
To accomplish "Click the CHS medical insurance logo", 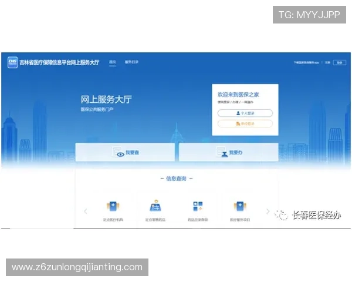I will pyautogui.click(x=12, y=62).
